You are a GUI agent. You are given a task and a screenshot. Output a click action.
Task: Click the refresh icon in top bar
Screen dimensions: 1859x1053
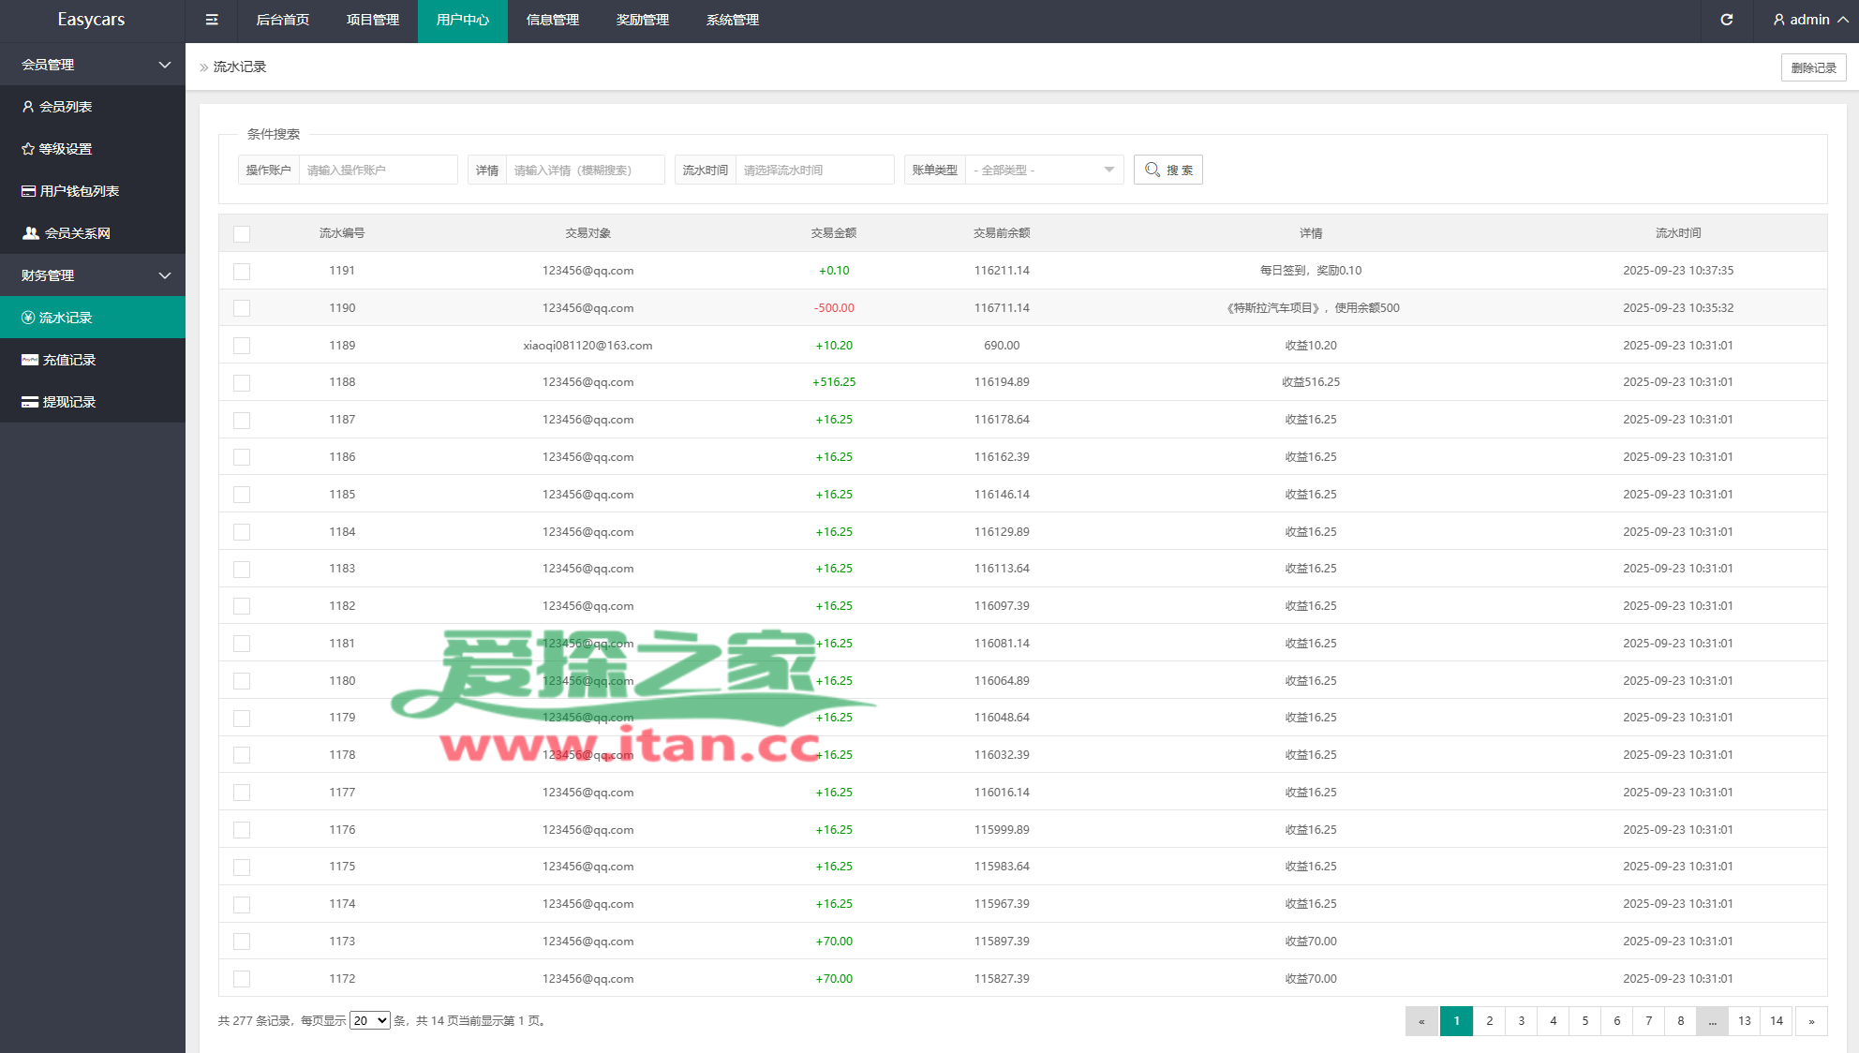1726,20
